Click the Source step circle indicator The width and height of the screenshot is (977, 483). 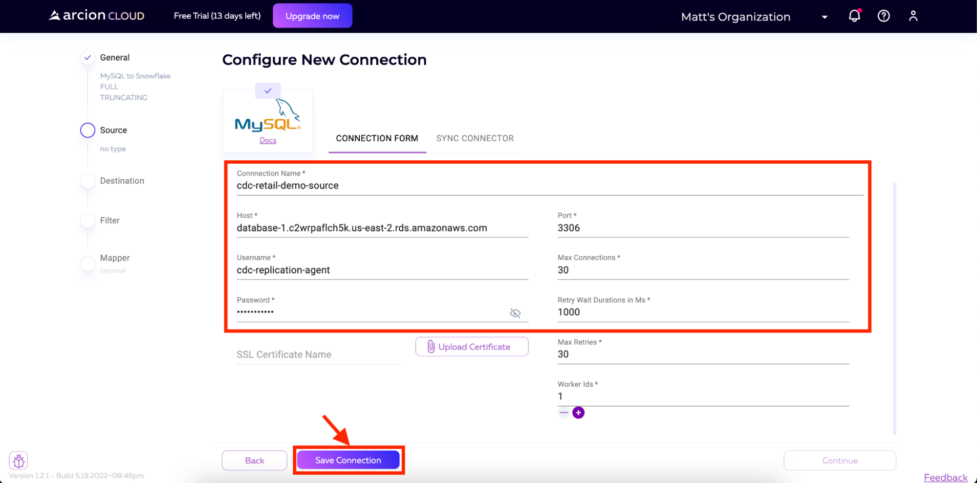point(87,130)
